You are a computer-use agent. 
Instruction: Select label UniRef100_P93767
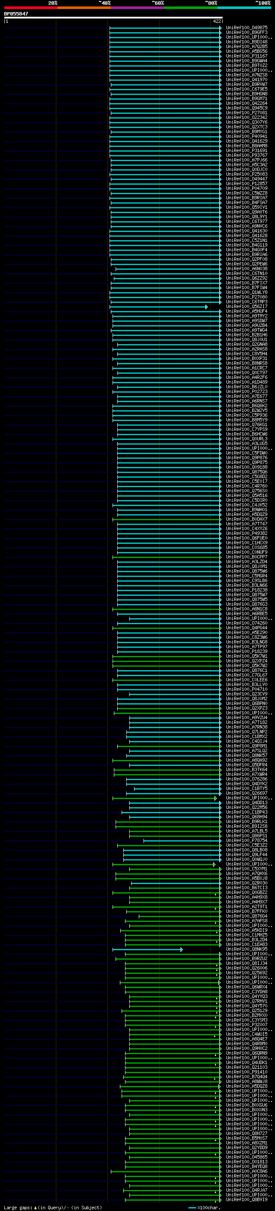coord(246,155)
